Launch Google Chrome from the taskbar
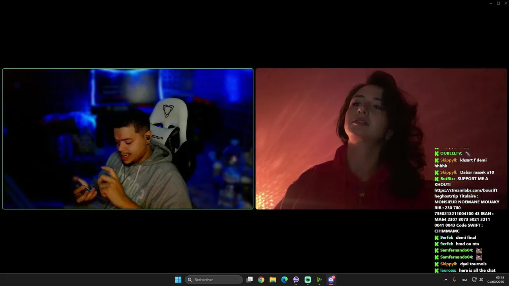 coord(261,280)
